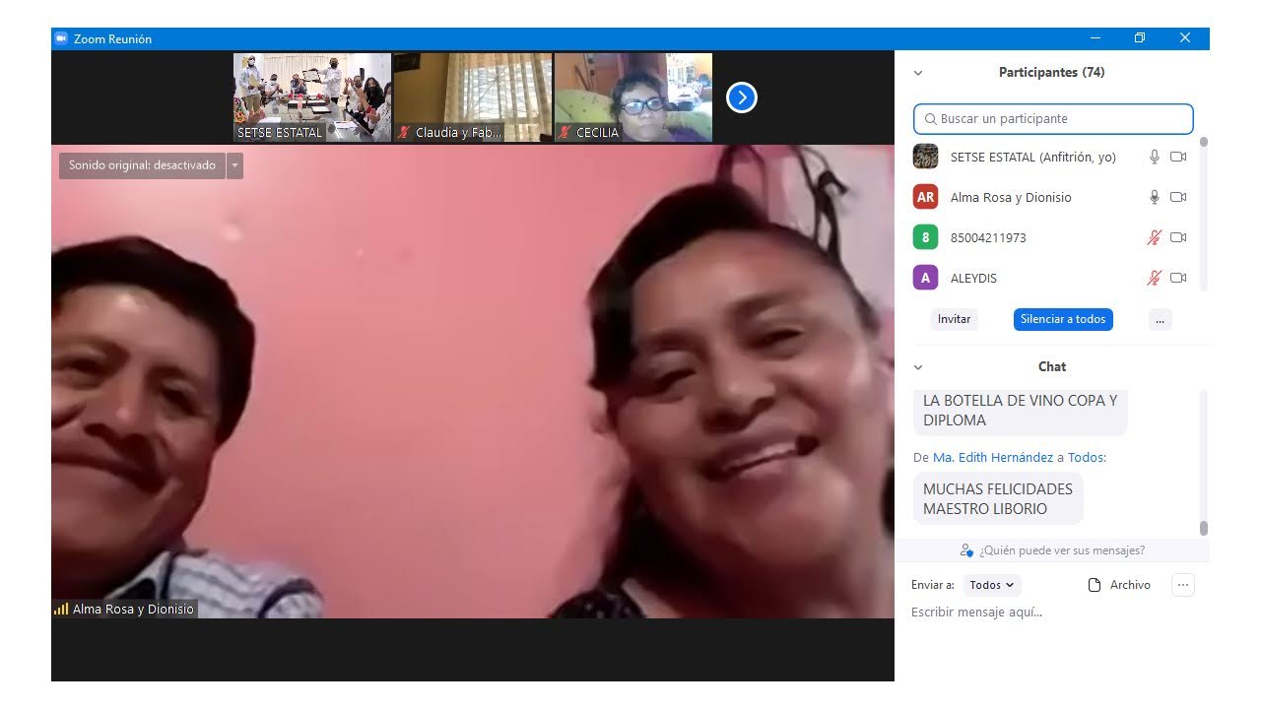Click the Invitar button
The width and height of the screenshot is (1261, 709).
[954, 319]
